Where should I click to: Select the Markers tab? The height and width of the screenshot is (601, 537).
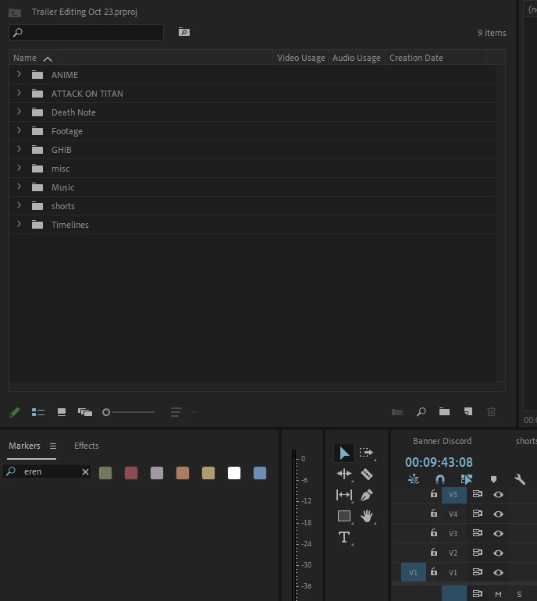pos(24,446)
